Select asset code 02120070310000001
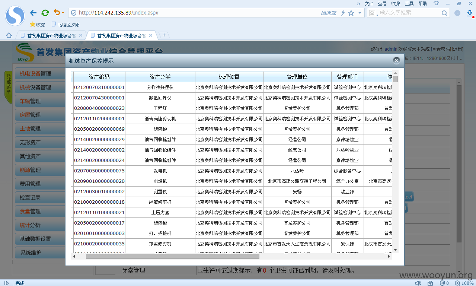The height and width of the screenshot is (286, 476). click(99, 88)
